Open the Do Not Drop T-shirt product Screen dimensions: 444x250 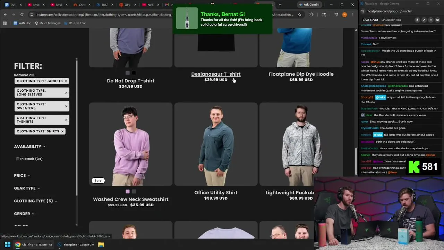[x=130, y=81]
